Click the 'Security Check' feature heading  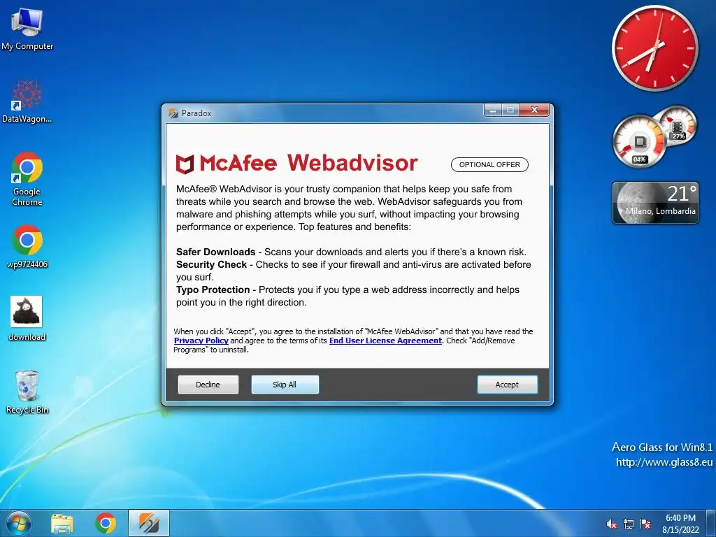(x=211, y=265)
